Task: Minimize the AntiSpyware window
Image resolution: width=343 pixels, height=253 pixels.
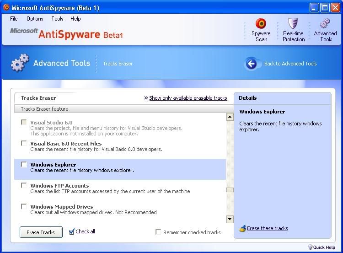Action: 314,8
